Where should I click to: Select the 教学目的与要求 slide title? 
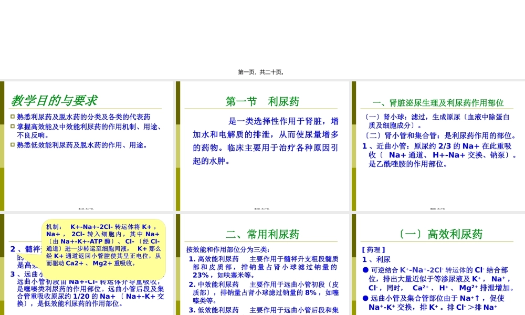(x=54, y=100)
